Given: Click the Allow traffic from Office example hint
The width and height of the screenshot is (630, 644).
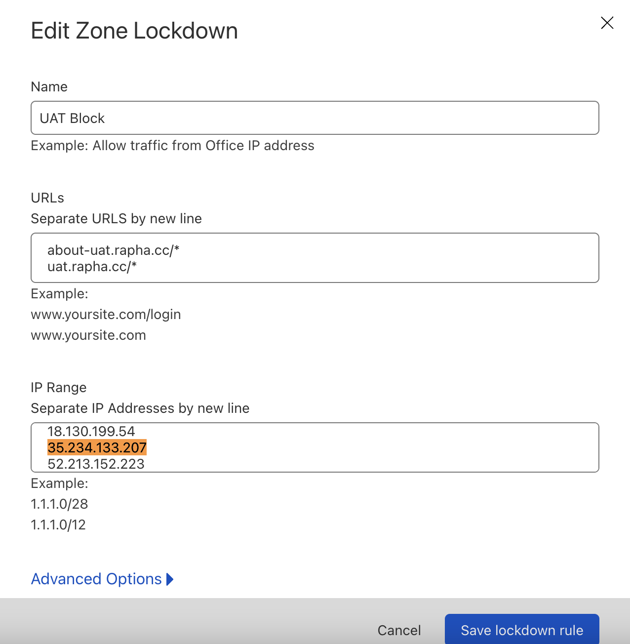Looking at the screenshot, I should (172, 146).
